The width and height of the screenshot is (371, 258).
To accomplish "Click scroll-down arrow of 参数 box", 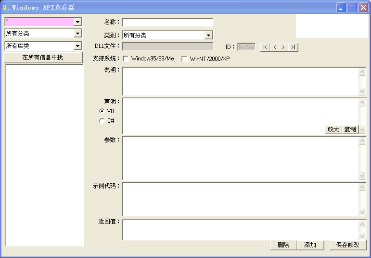I will coord(362,176).
